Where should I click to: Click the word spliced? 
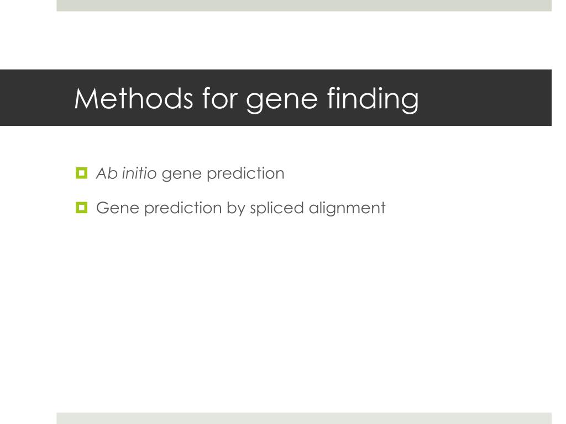[277, 209]
